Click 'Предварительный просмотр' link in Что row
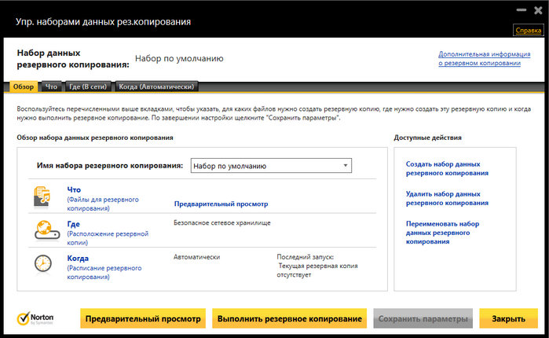The height and width of the screenshot is (338, 549). point(221,204)
